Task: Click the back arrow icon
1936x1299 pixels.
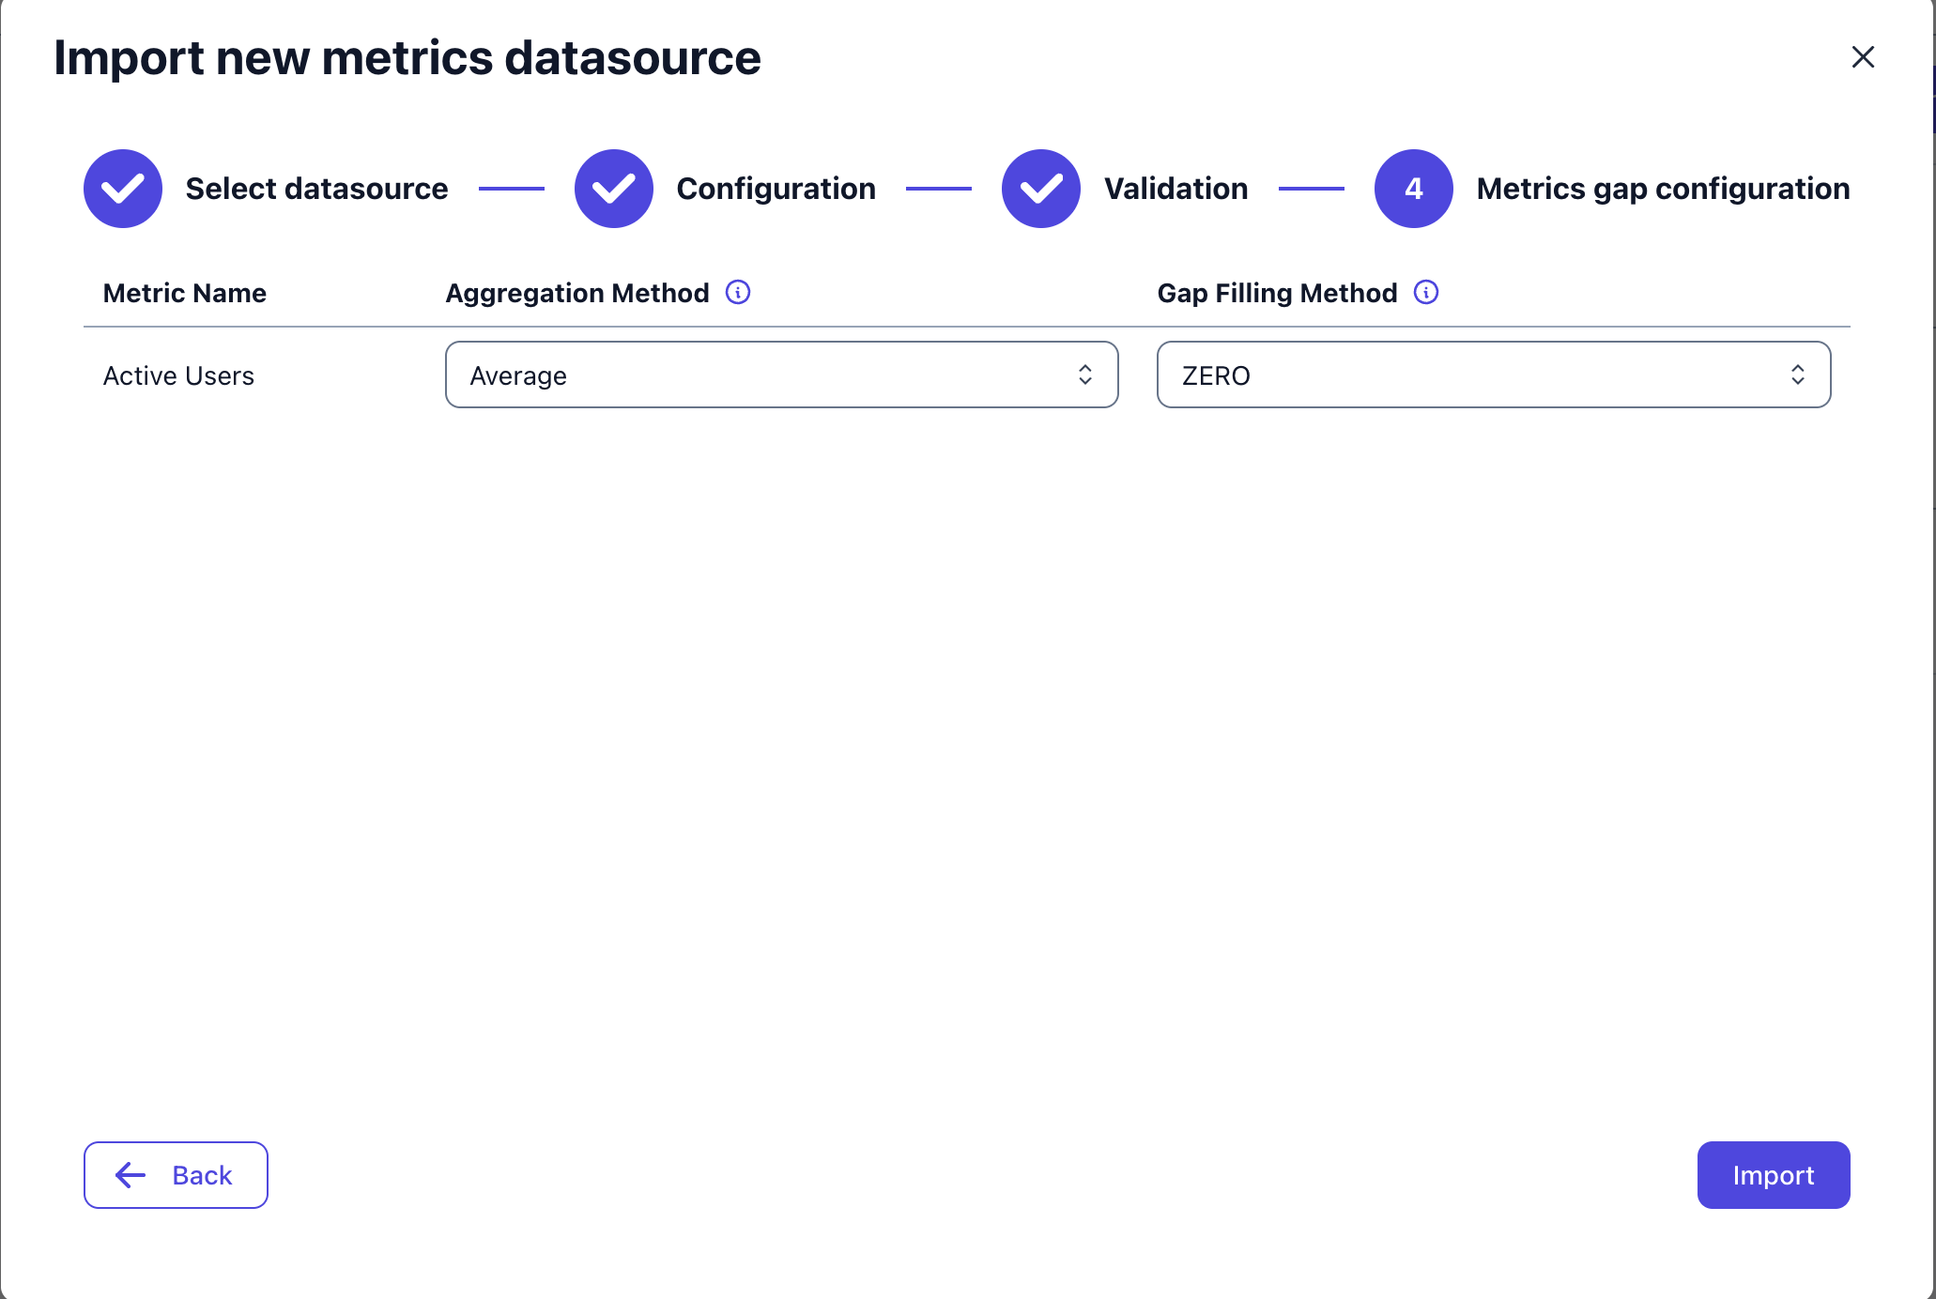Action: click(x=131, y=1175)
